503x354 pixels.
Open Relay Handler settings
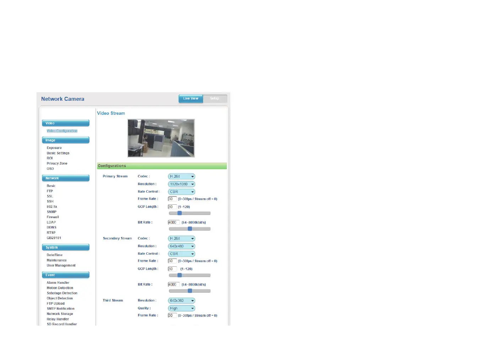coord(58,319)
